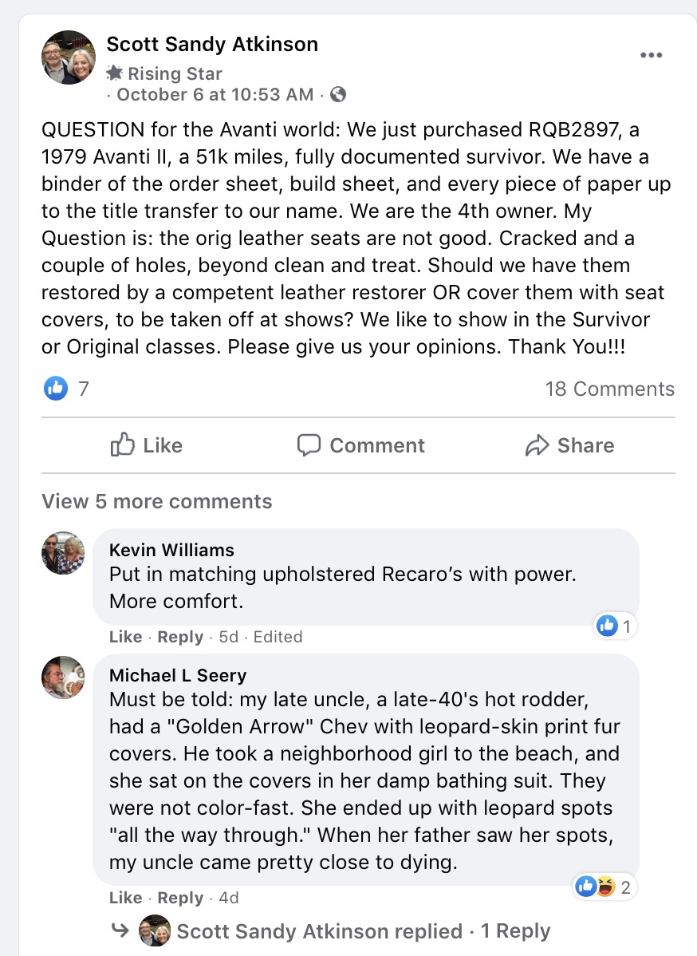
Task: Open the October 6 at 10:53 AM timestamp
Action: coord(215,95)
